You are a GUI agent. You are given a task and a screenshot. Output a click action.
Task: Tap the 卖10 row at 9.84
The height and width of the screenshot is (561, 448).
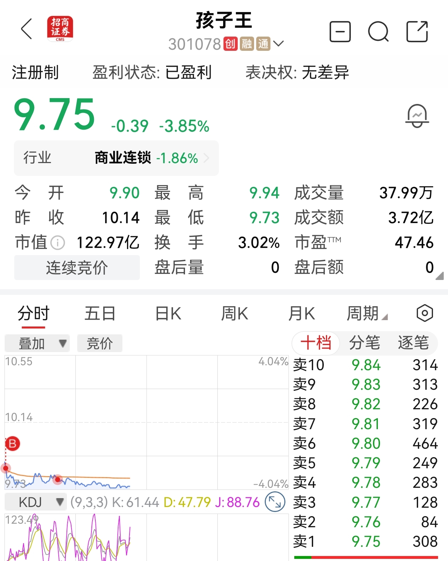[365, 365]
